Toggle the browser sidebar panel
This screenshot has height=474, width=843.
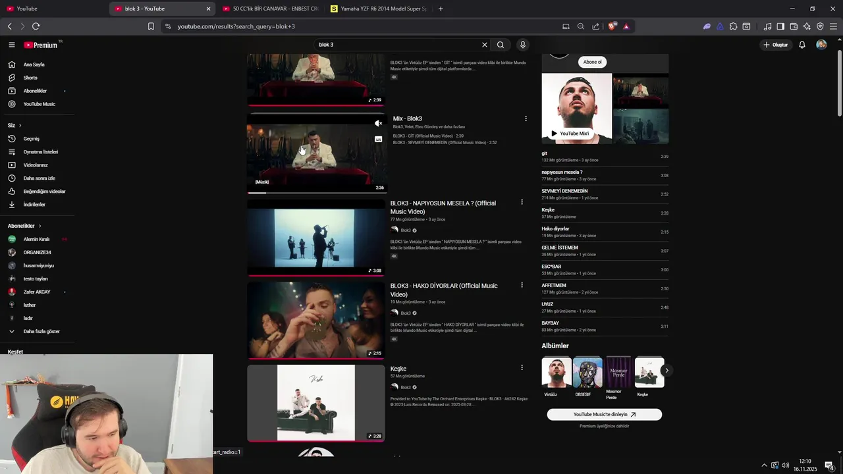tap(780, 26)
